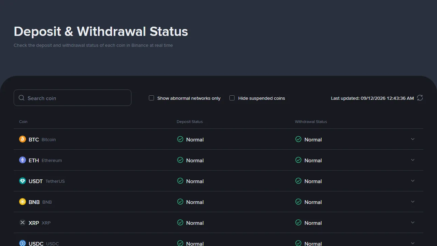Image resolution: width=437 pixels, height=246 pixels.
Task: Click XRP withdrawal status check icon
Action: [298, 222]
